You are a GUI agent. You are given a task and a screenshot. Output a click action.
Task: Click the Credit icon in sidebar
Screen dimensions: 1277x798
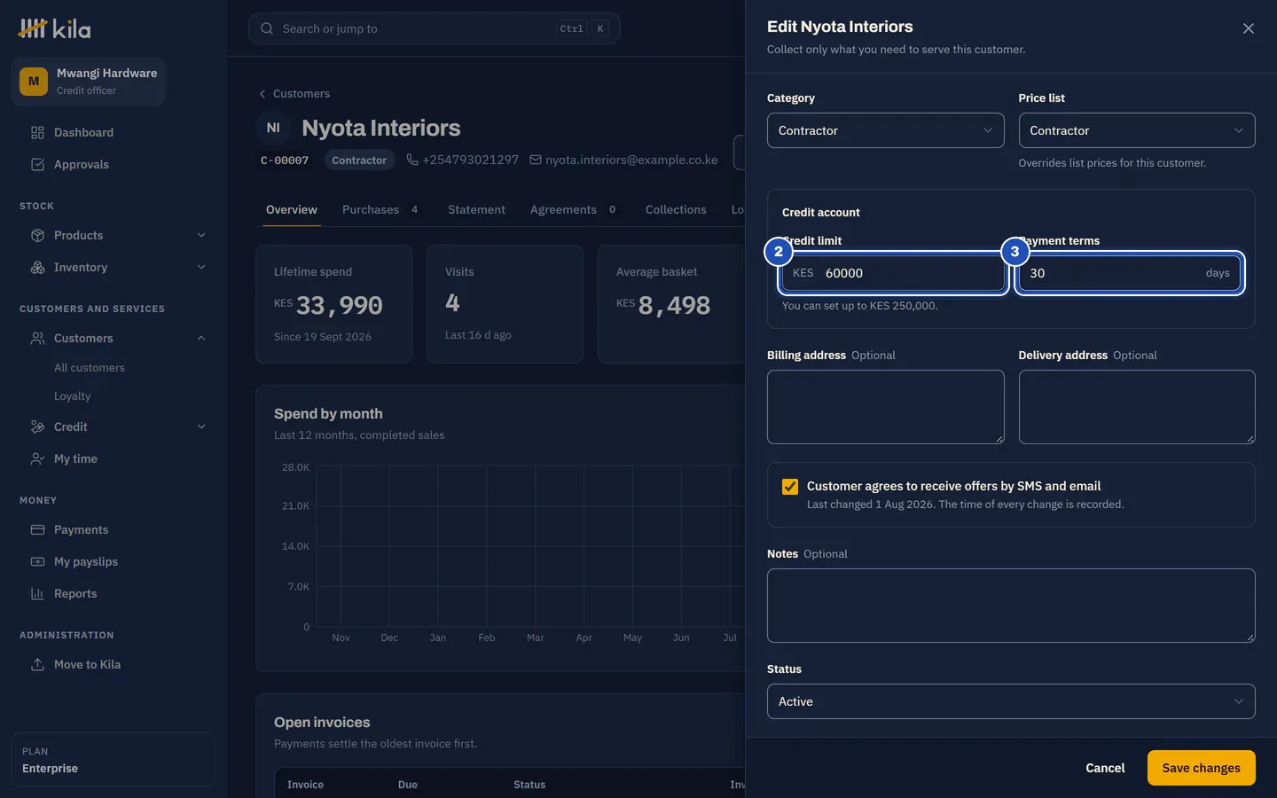tap(37, 426)
